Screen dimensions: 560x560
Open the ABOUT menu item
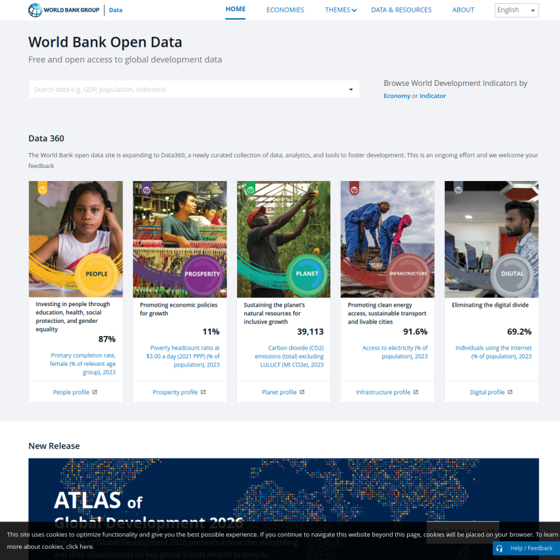(463, 10)
